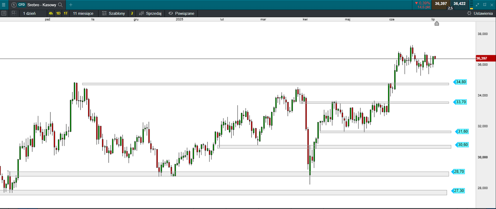Click the red current price tag 36,397
Image resolution: width=496 pixels, height=209 pixels.
[x=486, y=59]
